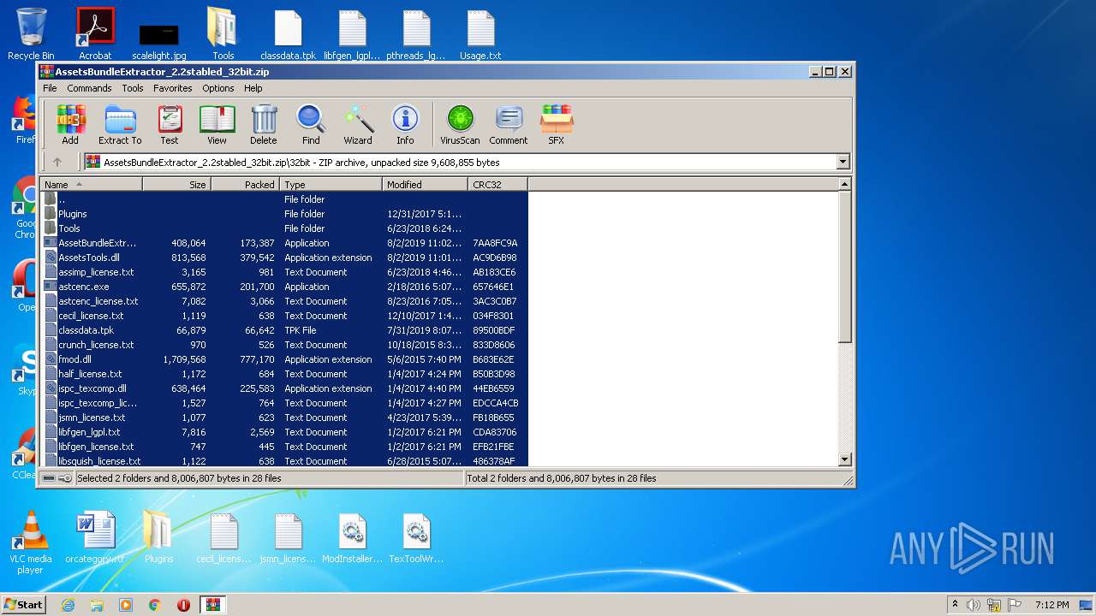Run VirusScan on the archive
The height and width of the screenshot is (616, 1096).
tap(460, 125)
